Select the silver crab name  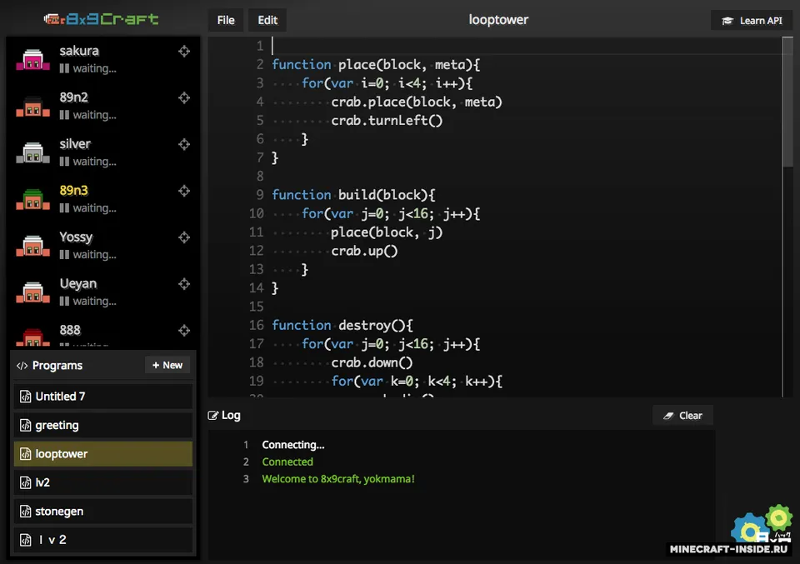coord(75,144)
